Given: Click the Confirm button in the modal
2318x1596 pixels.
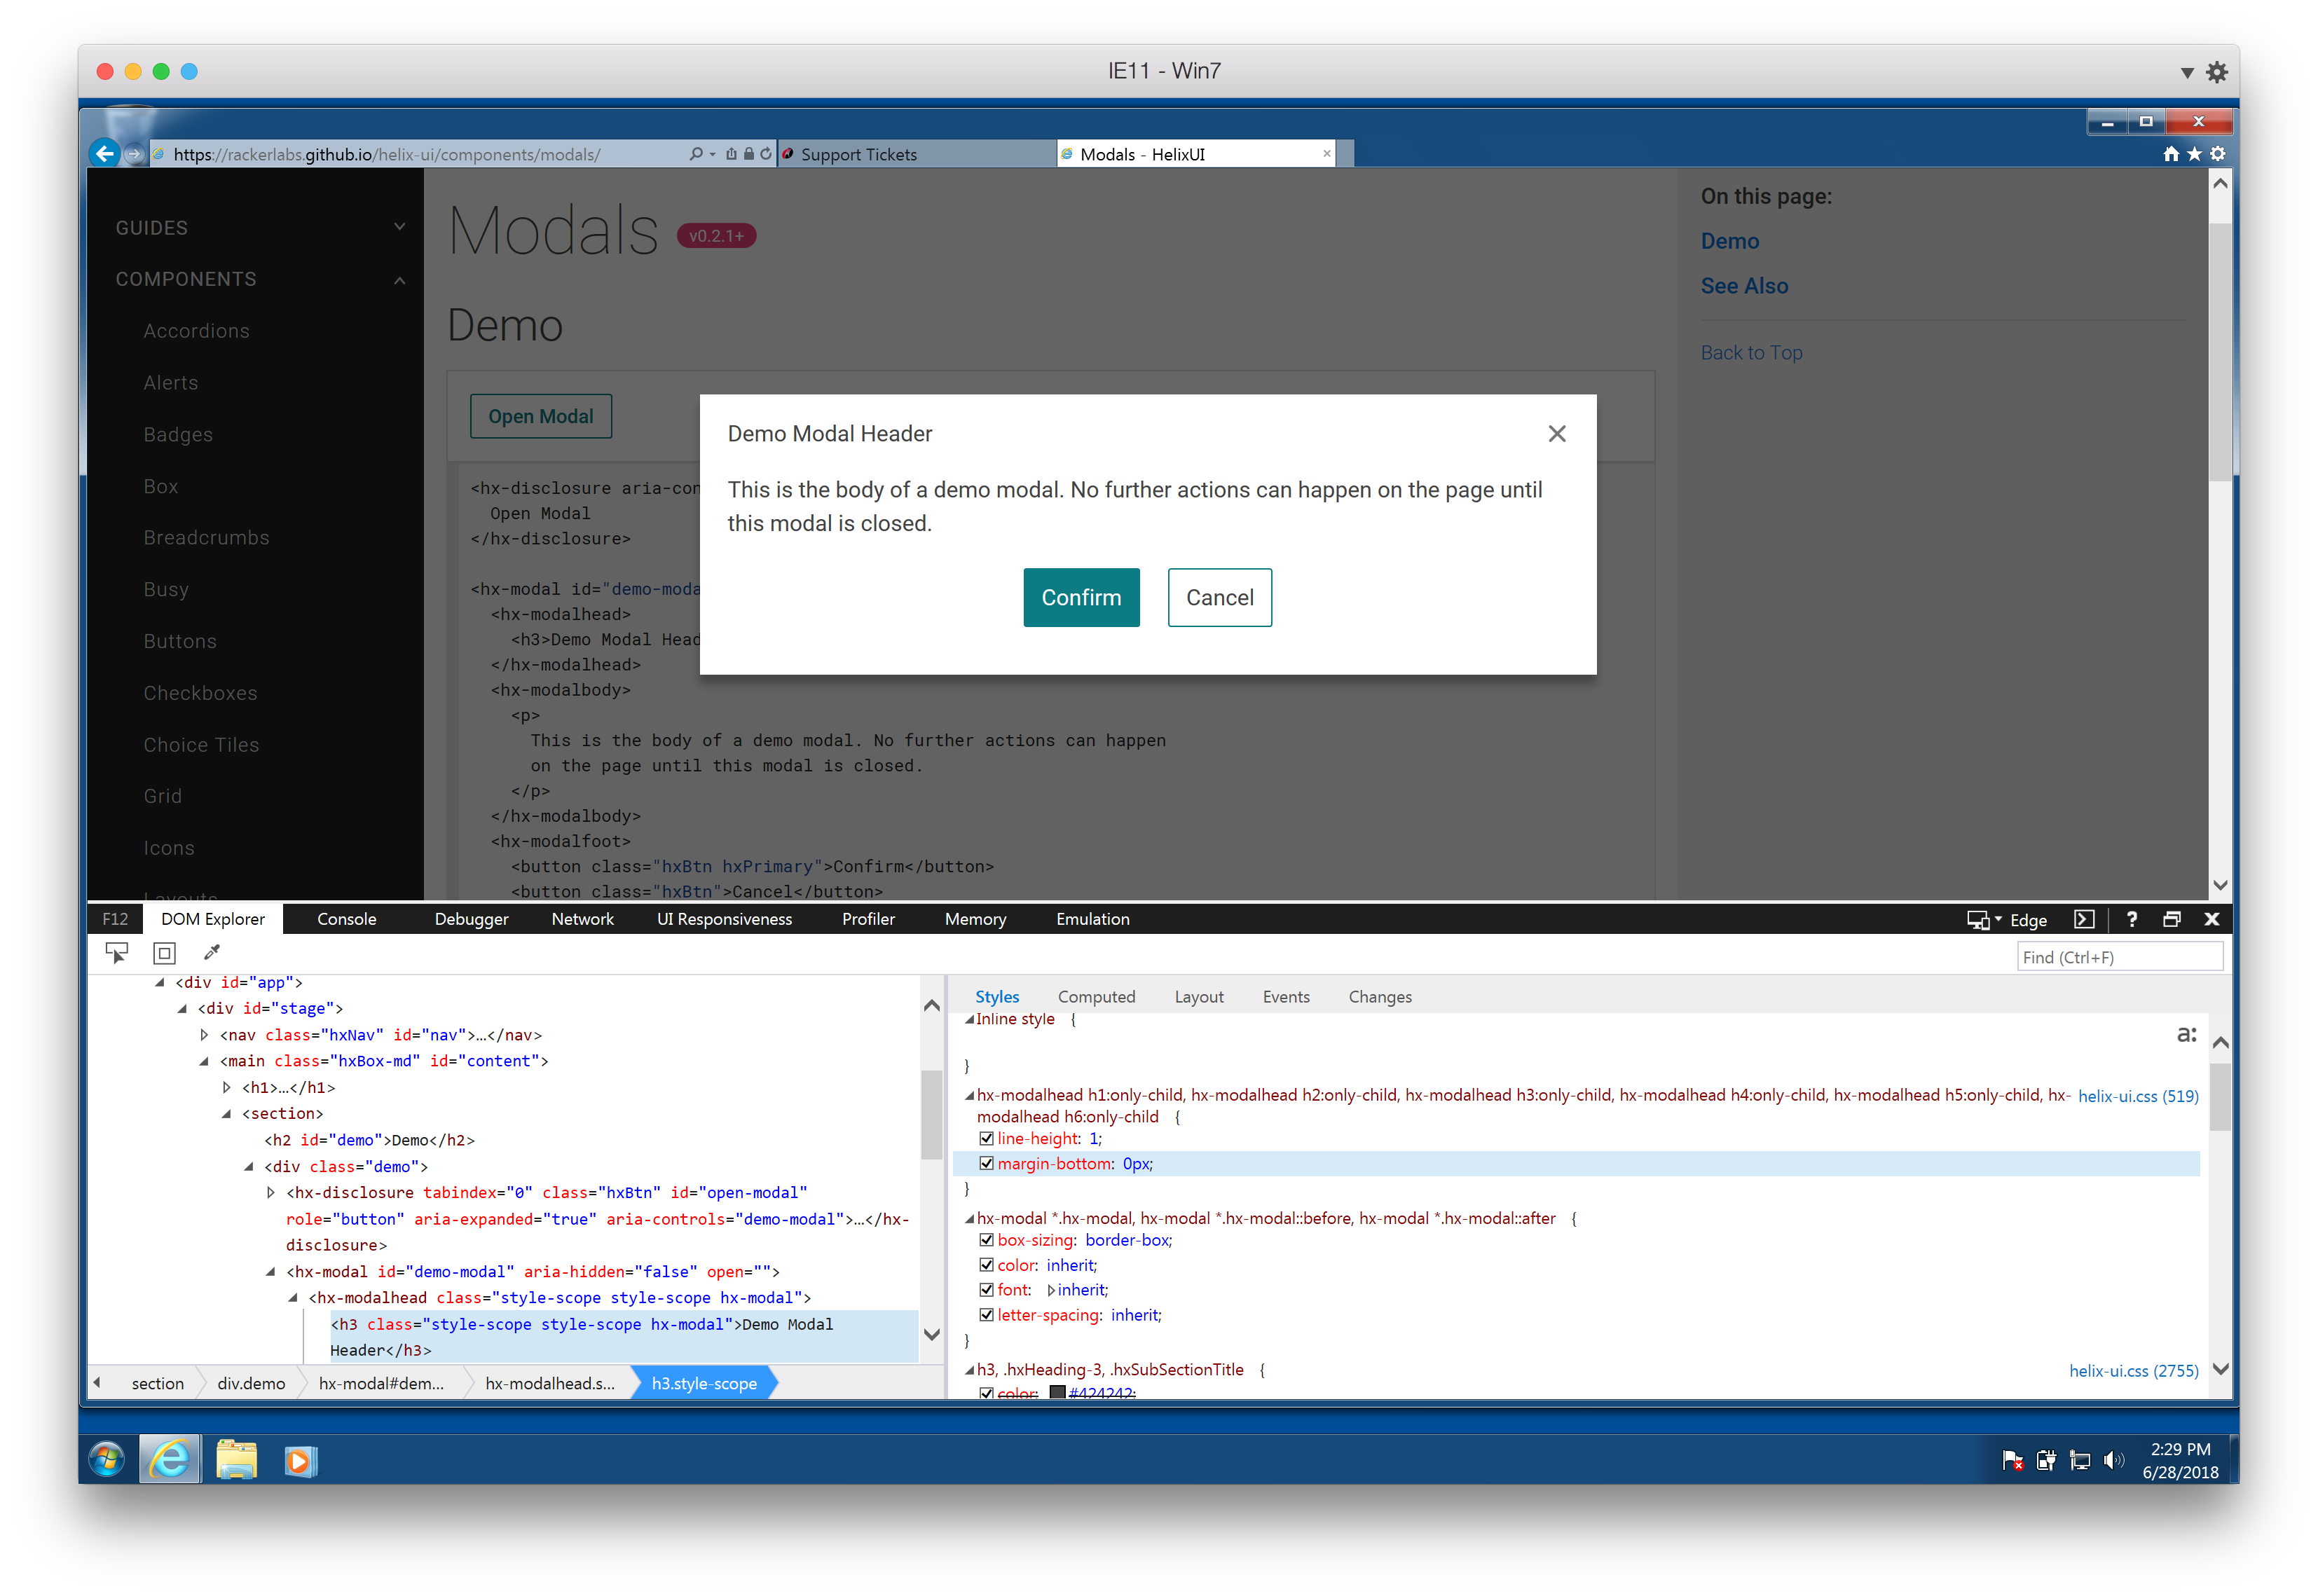Looking at the screenshot, I should pos(1081,597).
